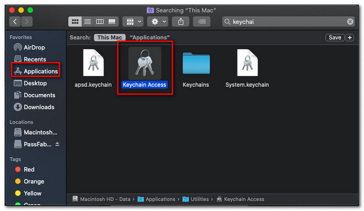
Task: Click the Applications A-shaped sidebar icon
Action: [18, 71]
